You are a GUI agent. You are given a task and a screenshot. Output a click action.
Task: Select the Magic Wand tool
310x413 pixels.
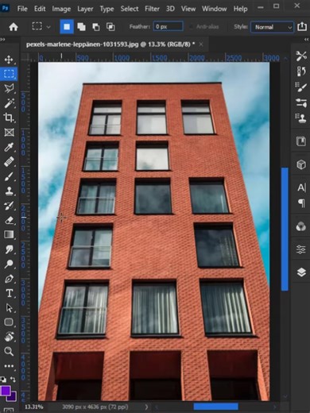9,103
